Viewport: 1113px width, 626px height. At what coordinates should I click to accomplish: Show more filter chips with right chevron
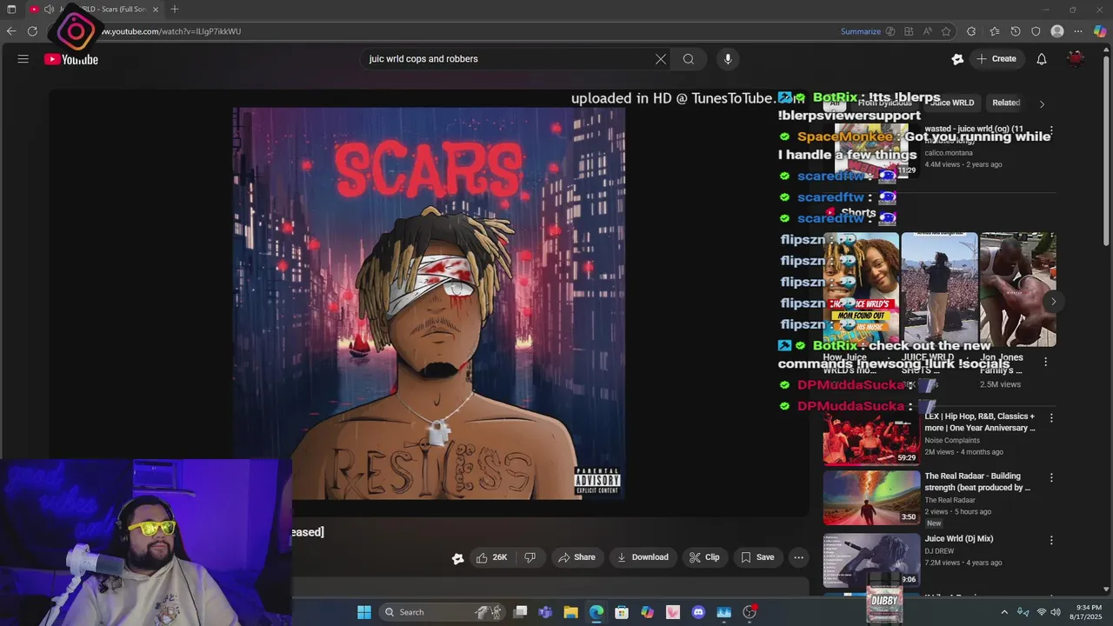click(1042, 103)
